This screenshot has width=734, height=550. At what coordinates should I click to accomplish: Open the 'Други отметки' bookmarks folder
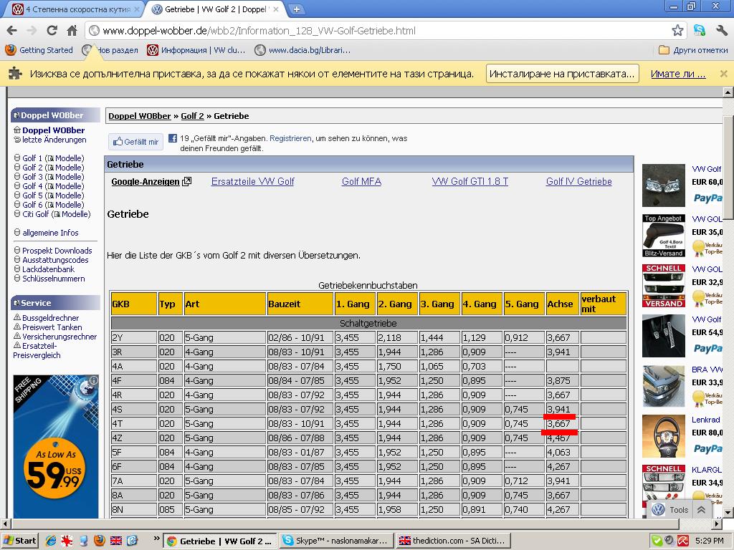tap(692, 50)
